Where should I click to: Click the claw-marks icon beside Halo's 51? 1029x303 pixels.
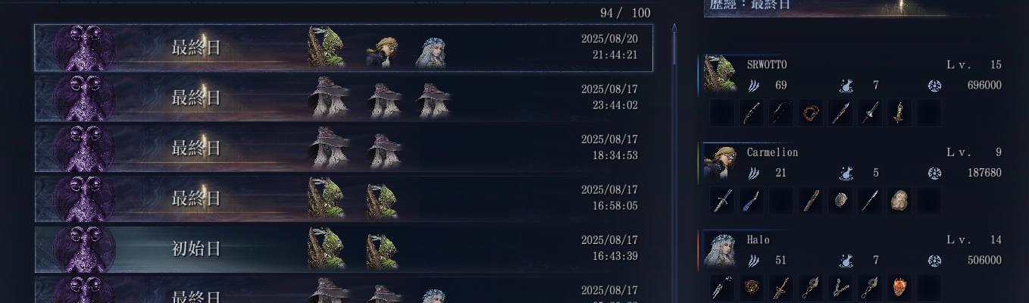754,261
